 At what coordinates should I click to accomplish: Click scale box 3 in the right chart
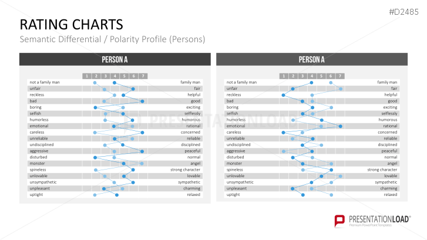[302, 76]
